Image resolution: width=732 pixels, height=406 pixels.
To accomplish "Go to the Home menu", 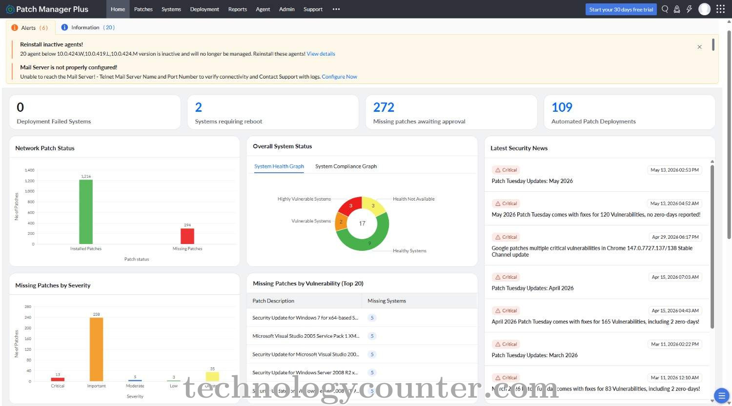I will click(x=118, y=9).
